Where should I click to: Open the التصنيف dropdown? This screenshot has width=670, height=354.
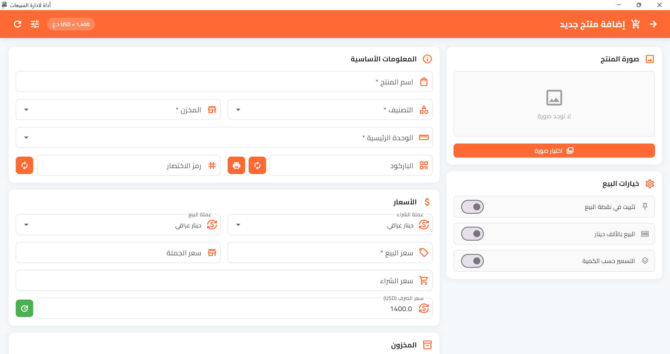(238, 110)
